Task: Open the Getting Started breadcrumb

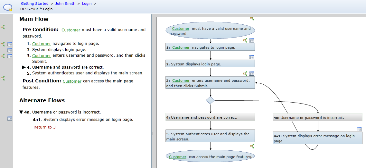Action: click(x=34, y=4)
